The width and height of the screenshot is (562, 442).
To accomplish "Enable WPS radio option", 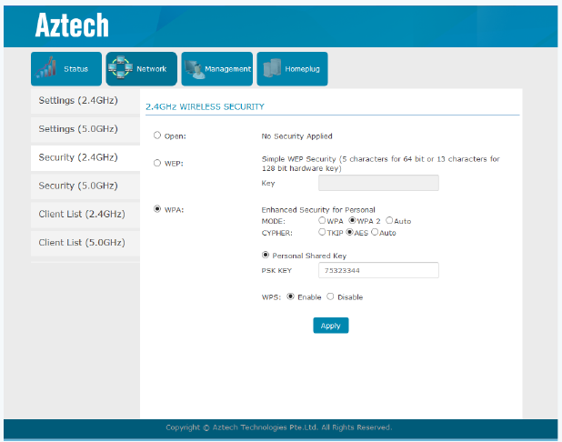I will click(x=290, y=296).
